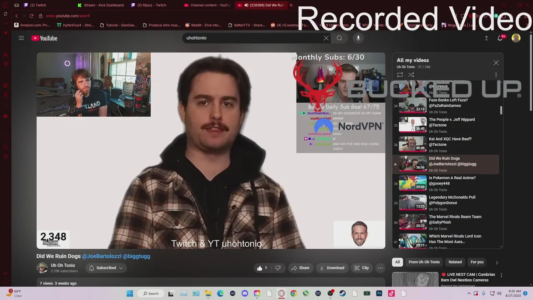The width and height of the screenshot is (533, 300).
Task: Switch to Stream - Kick Dashboard tab
Action: click(x=104, y=5)
